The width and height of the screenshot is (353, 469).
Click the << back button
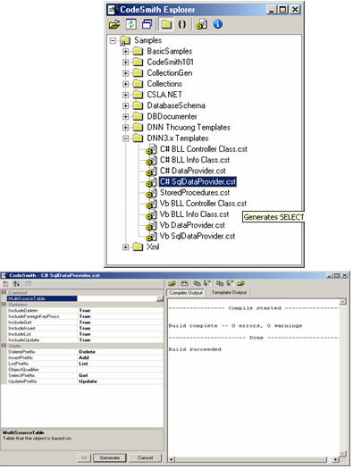click(x=84, y=457)
